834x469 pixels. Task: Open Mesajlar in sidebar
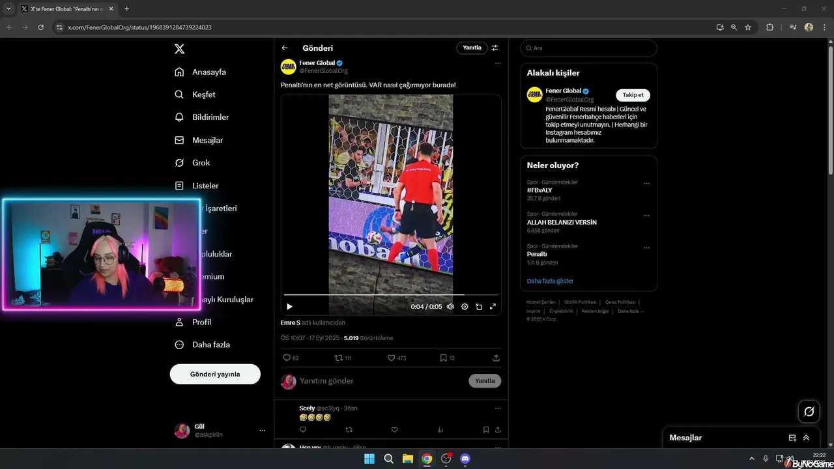199,140
